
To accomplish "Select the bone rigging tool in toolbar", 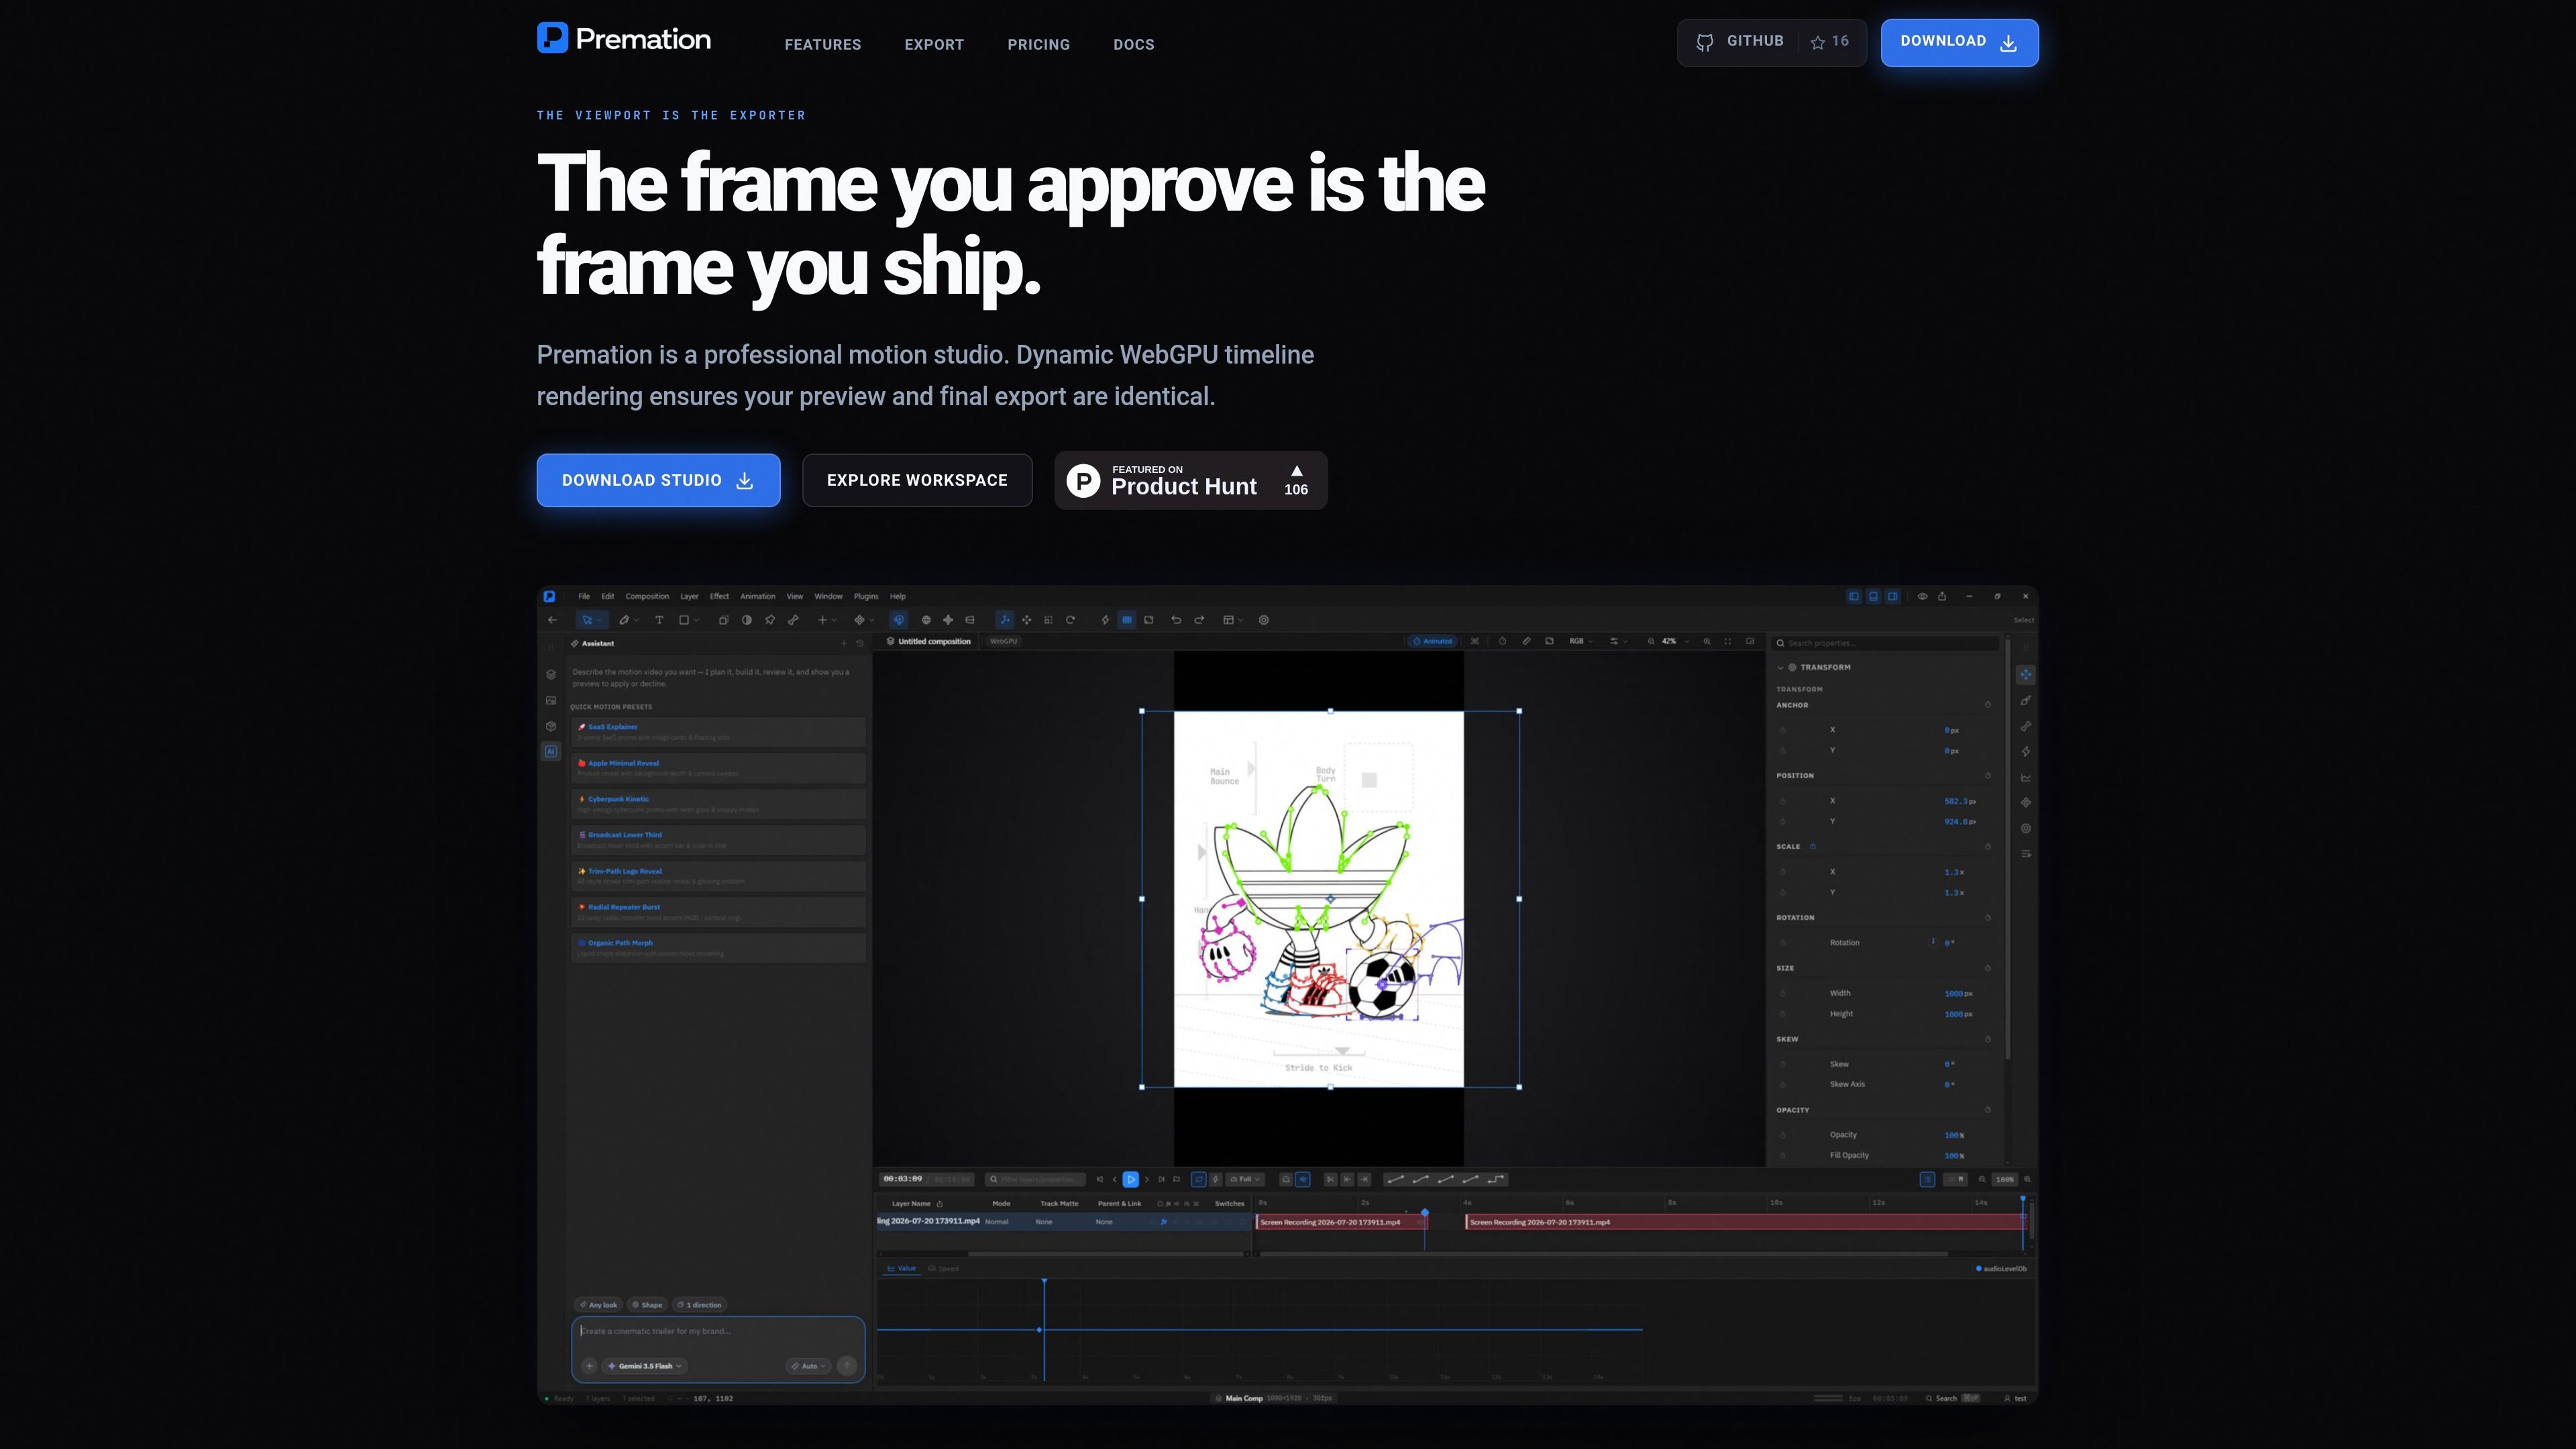I will pos(793,620).
